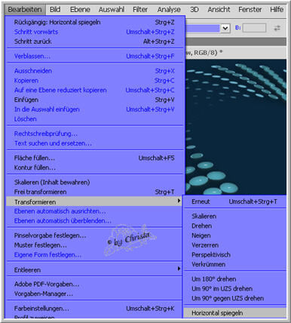Select Horizontal spiegeln
The image size is (291, 323).
coord(235,313)
